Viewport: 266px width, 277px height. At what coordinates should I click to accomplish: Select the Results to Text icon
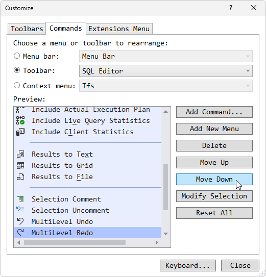[x=20, y=154]
